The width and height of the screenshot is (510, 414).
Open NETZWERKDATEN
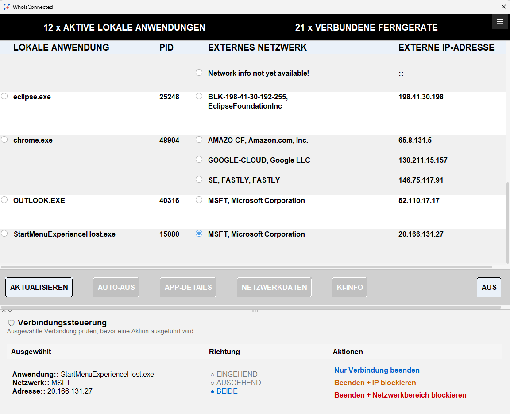point(274,287)
